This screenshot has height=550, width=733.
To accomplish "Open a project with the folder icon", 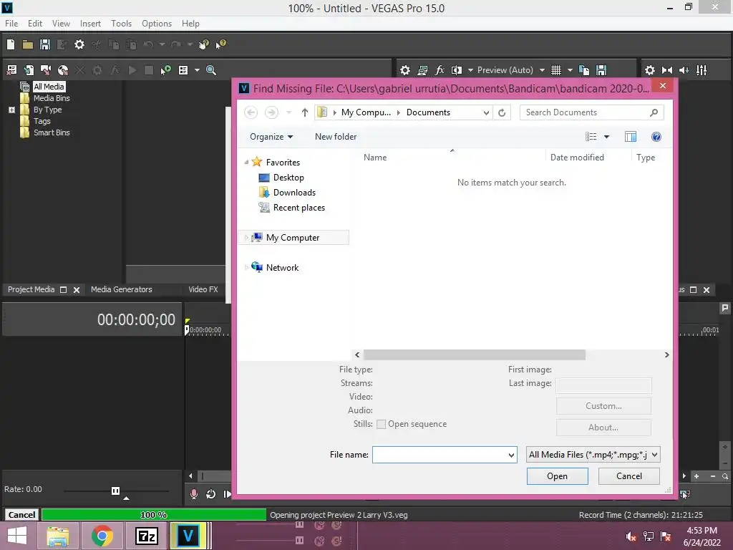I will tap(28, 44).
